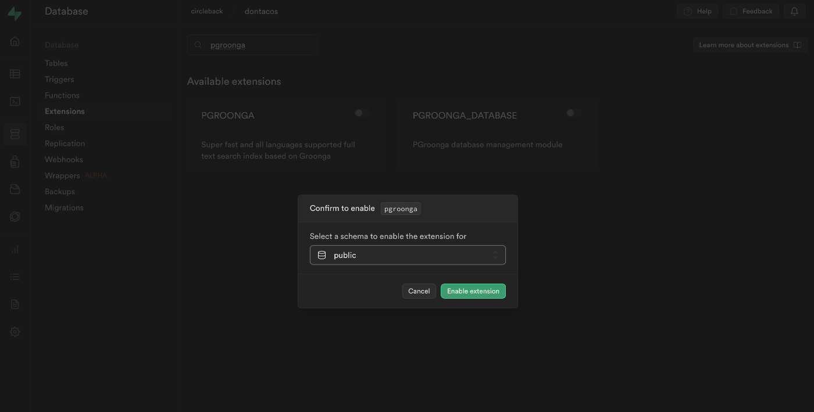This screenshot has width=814, height=412.
Task: Open the Database sidebar icon
Action: click(x=15, y=134)
